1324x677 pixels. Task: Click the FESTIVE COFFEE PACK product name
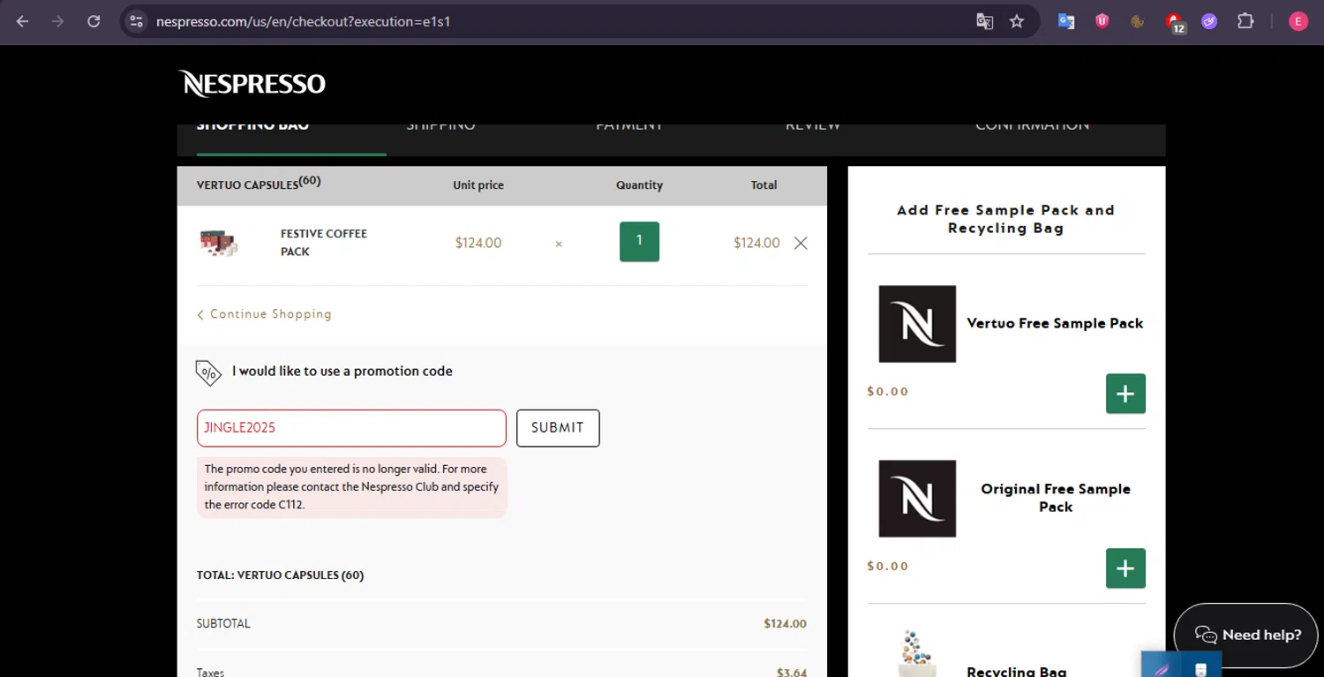pyautogui.click(x=324, y=243)
